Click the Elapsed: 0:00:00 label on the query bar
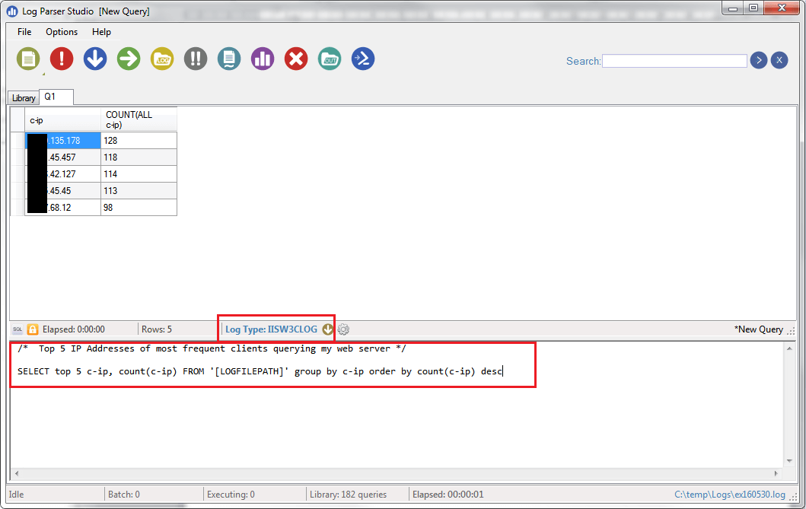The width and height of the screenshot is (806, 509). 74,329
